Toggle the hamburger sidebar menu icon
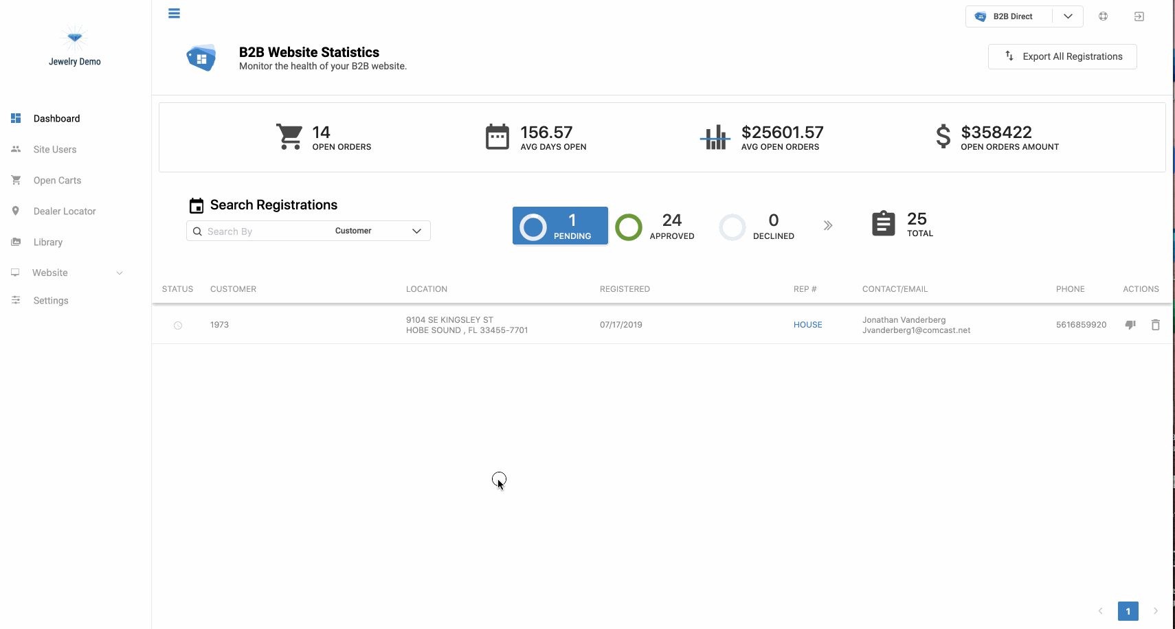The height and width of the screenshot is (629, 1175). (x=174, y=13)
